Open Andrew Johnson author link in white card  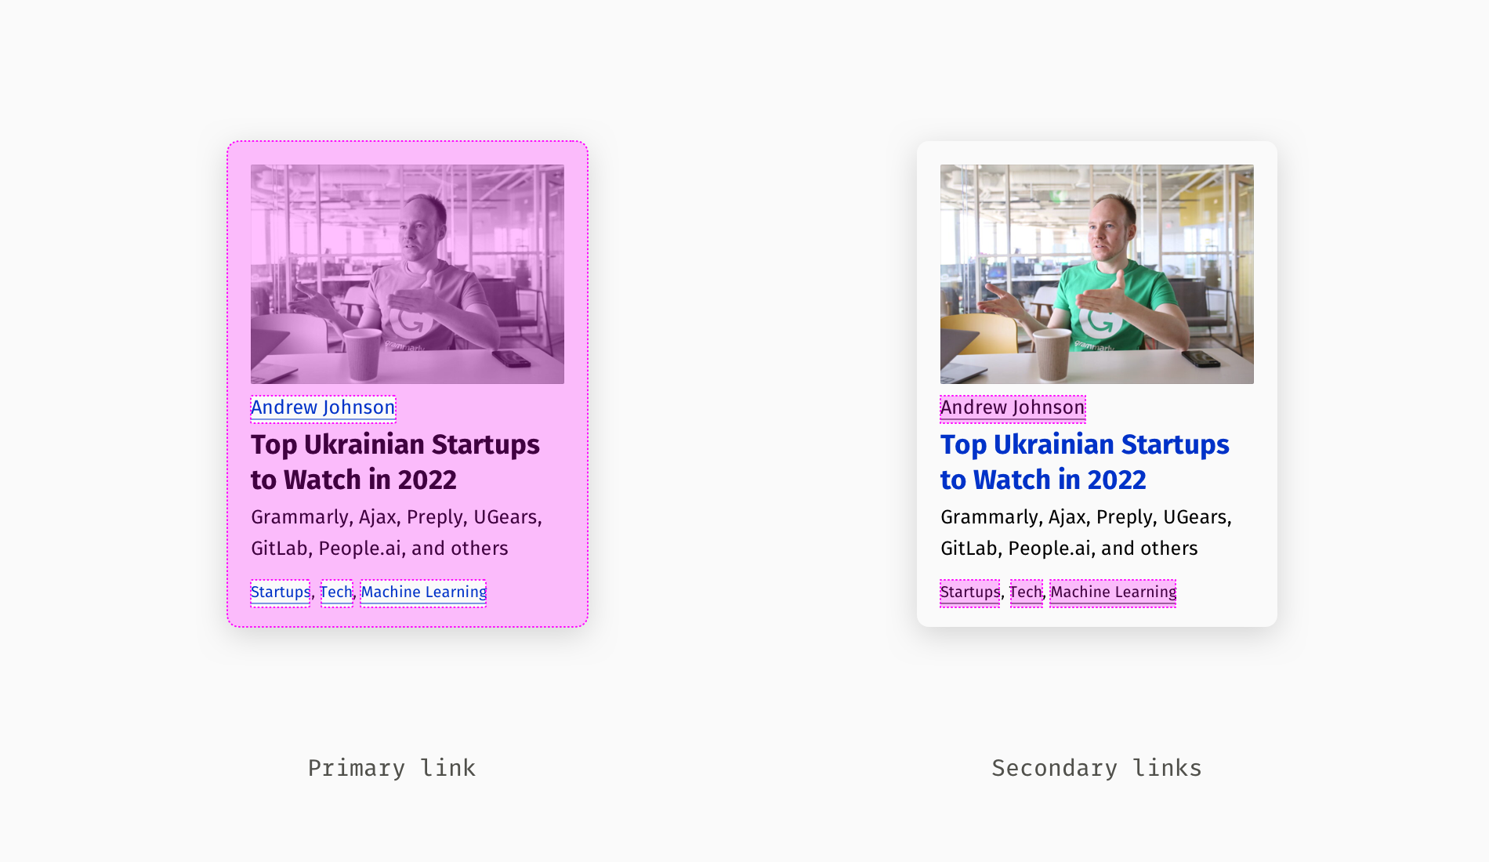click(1013, 408)
